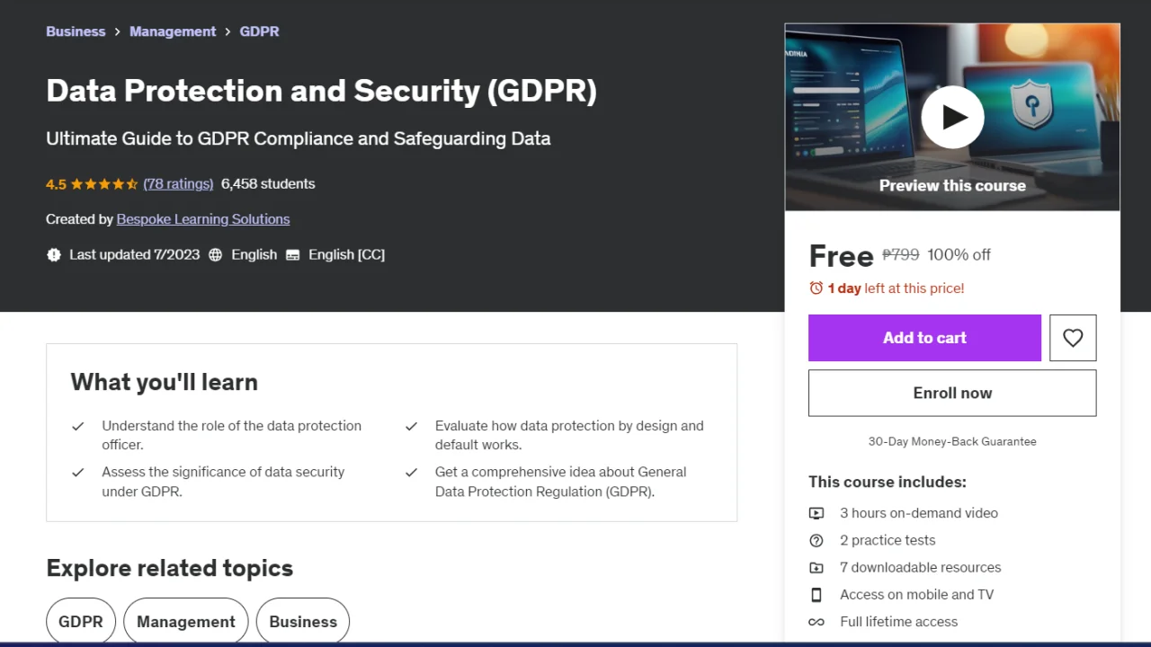Click the 100% off discount text

[x=959, y=254]
